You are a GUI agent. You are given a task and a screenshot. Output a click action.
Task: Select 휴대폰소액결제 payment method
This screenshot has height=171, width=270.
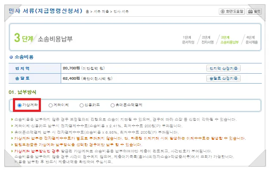(x=112, y=105)
